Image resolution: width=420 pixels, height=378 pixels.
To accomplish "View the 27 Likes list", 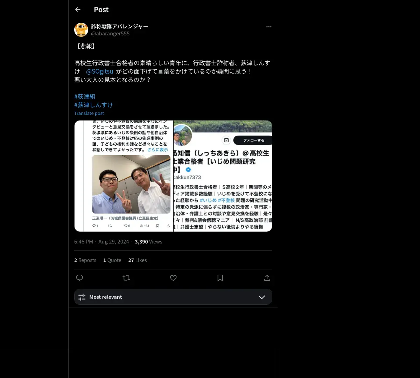I will click(x=138, y=260).
